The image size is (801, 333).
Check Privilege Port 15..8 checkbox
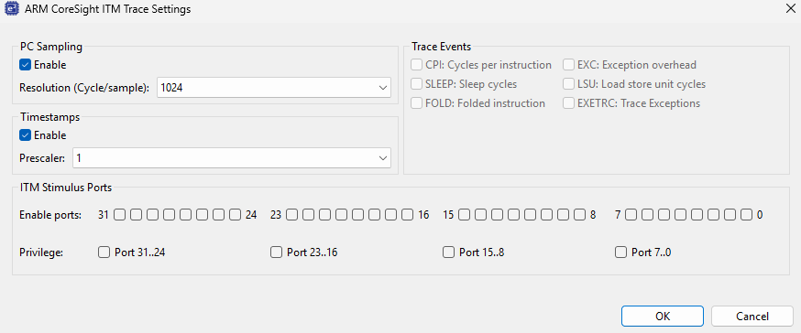pyautogui.click(x=448, y=252)
